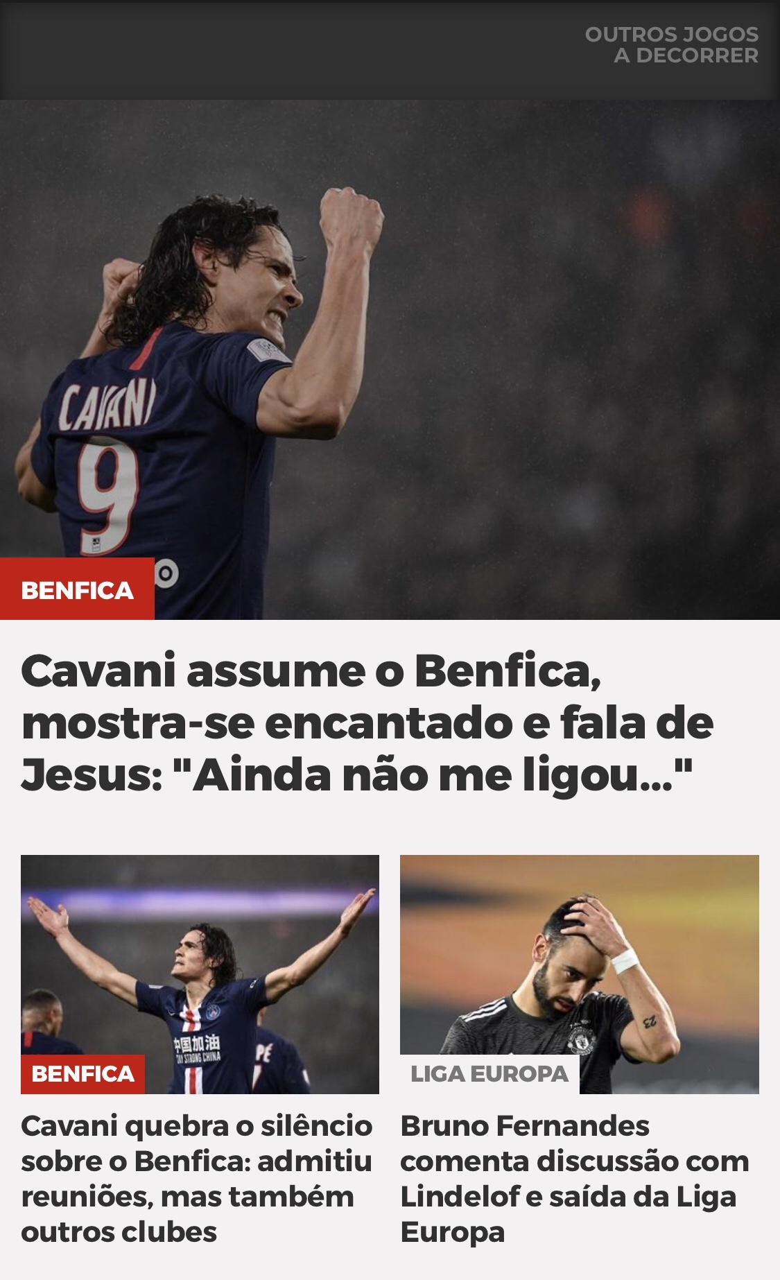780x1280 pixels.
Task: Select the LIGA EUROPA category label
Action: coord(489,1074)
